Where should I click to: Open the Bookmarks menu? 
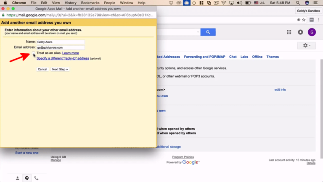click(90, 3)
